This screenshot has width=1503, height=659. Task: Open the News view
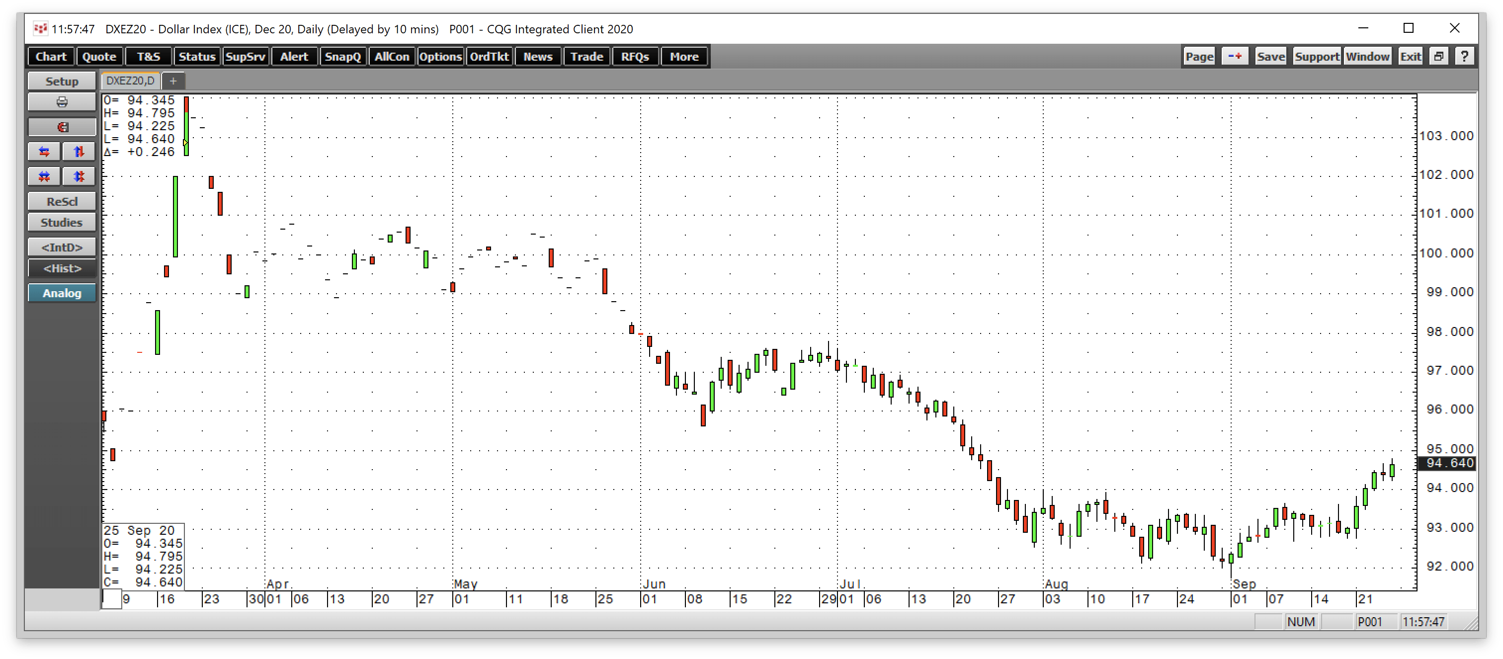(537, 57)
